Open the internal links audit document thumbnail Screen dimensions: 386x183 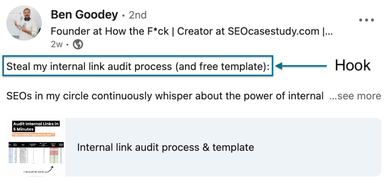click(x=36, y=147)
